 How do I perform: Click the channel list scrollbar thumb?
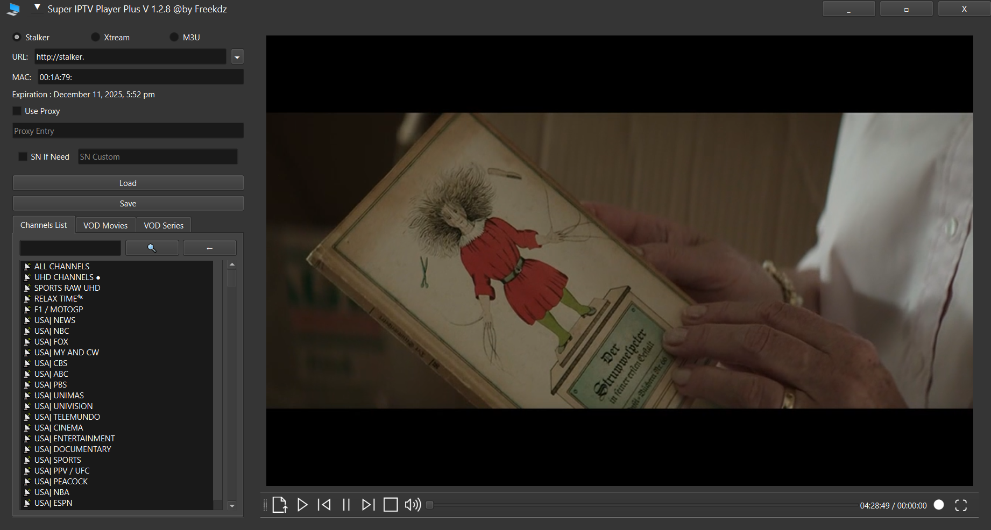click(x=232, y=278)
